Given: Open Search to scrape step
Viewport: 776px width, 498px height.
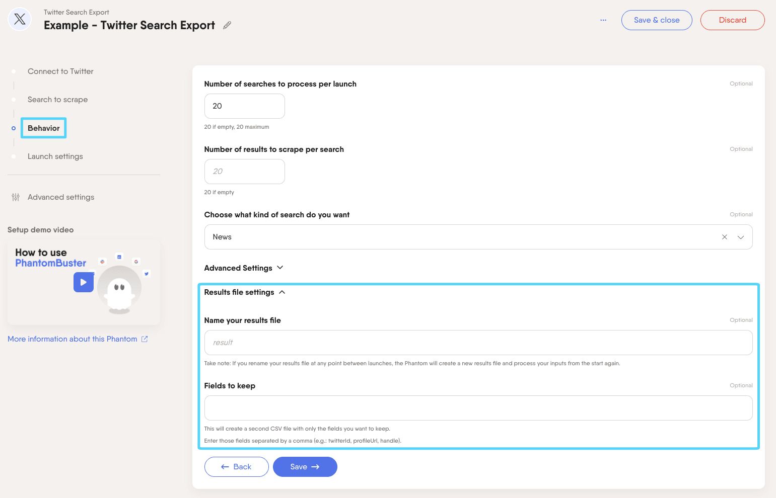Looking at the screenshot, I should point(57,100).
